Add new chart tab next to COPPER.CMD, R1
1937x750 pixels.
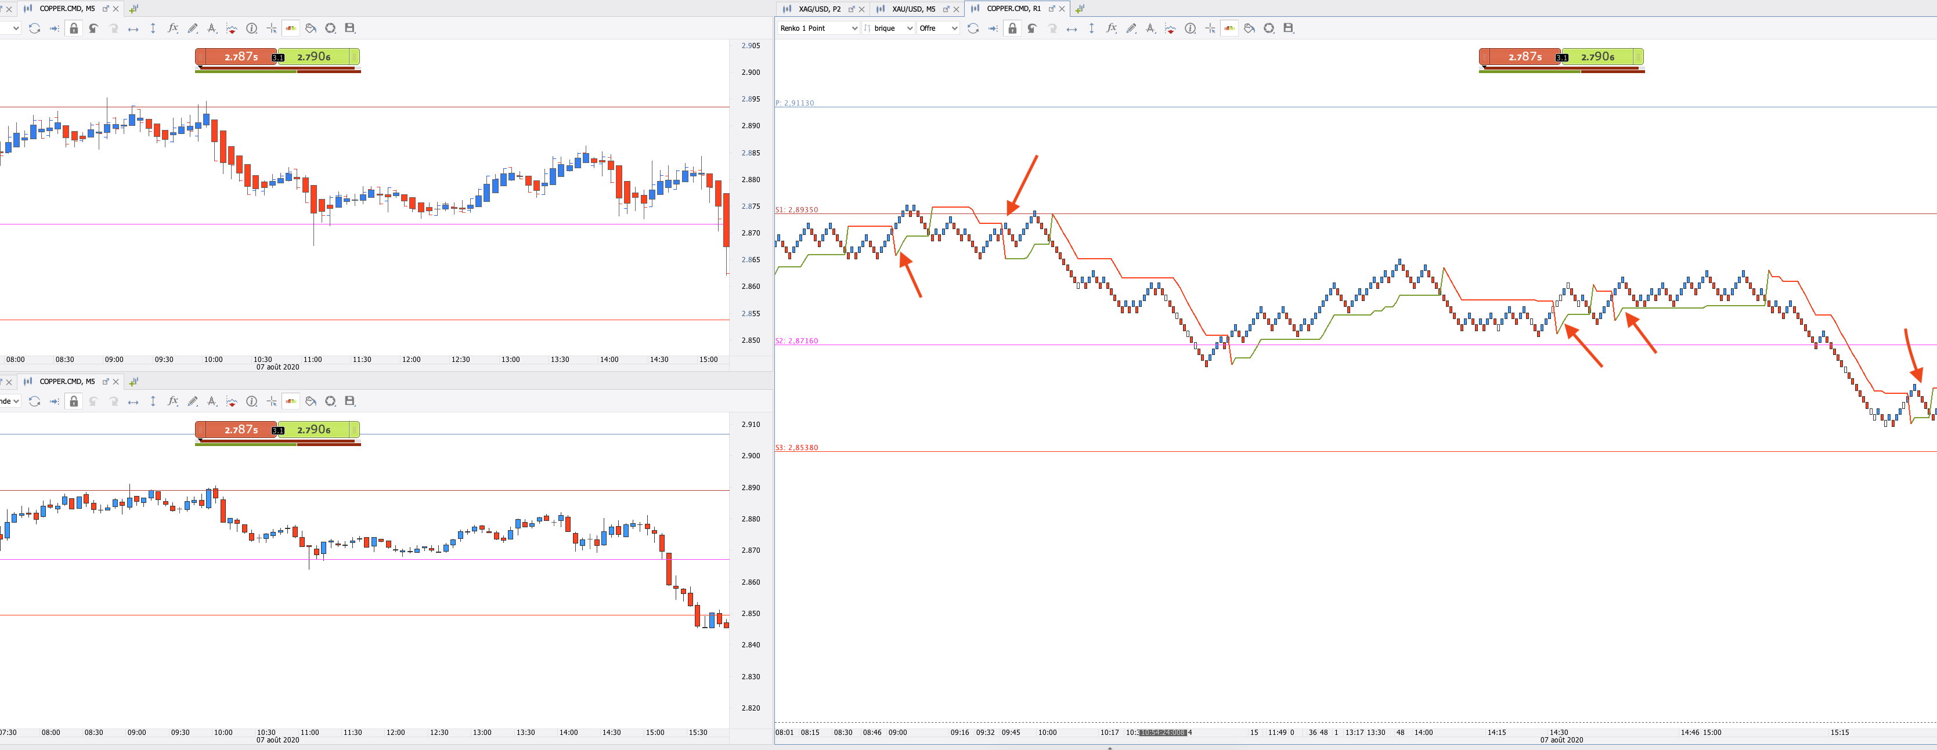tap(1080, 9)
